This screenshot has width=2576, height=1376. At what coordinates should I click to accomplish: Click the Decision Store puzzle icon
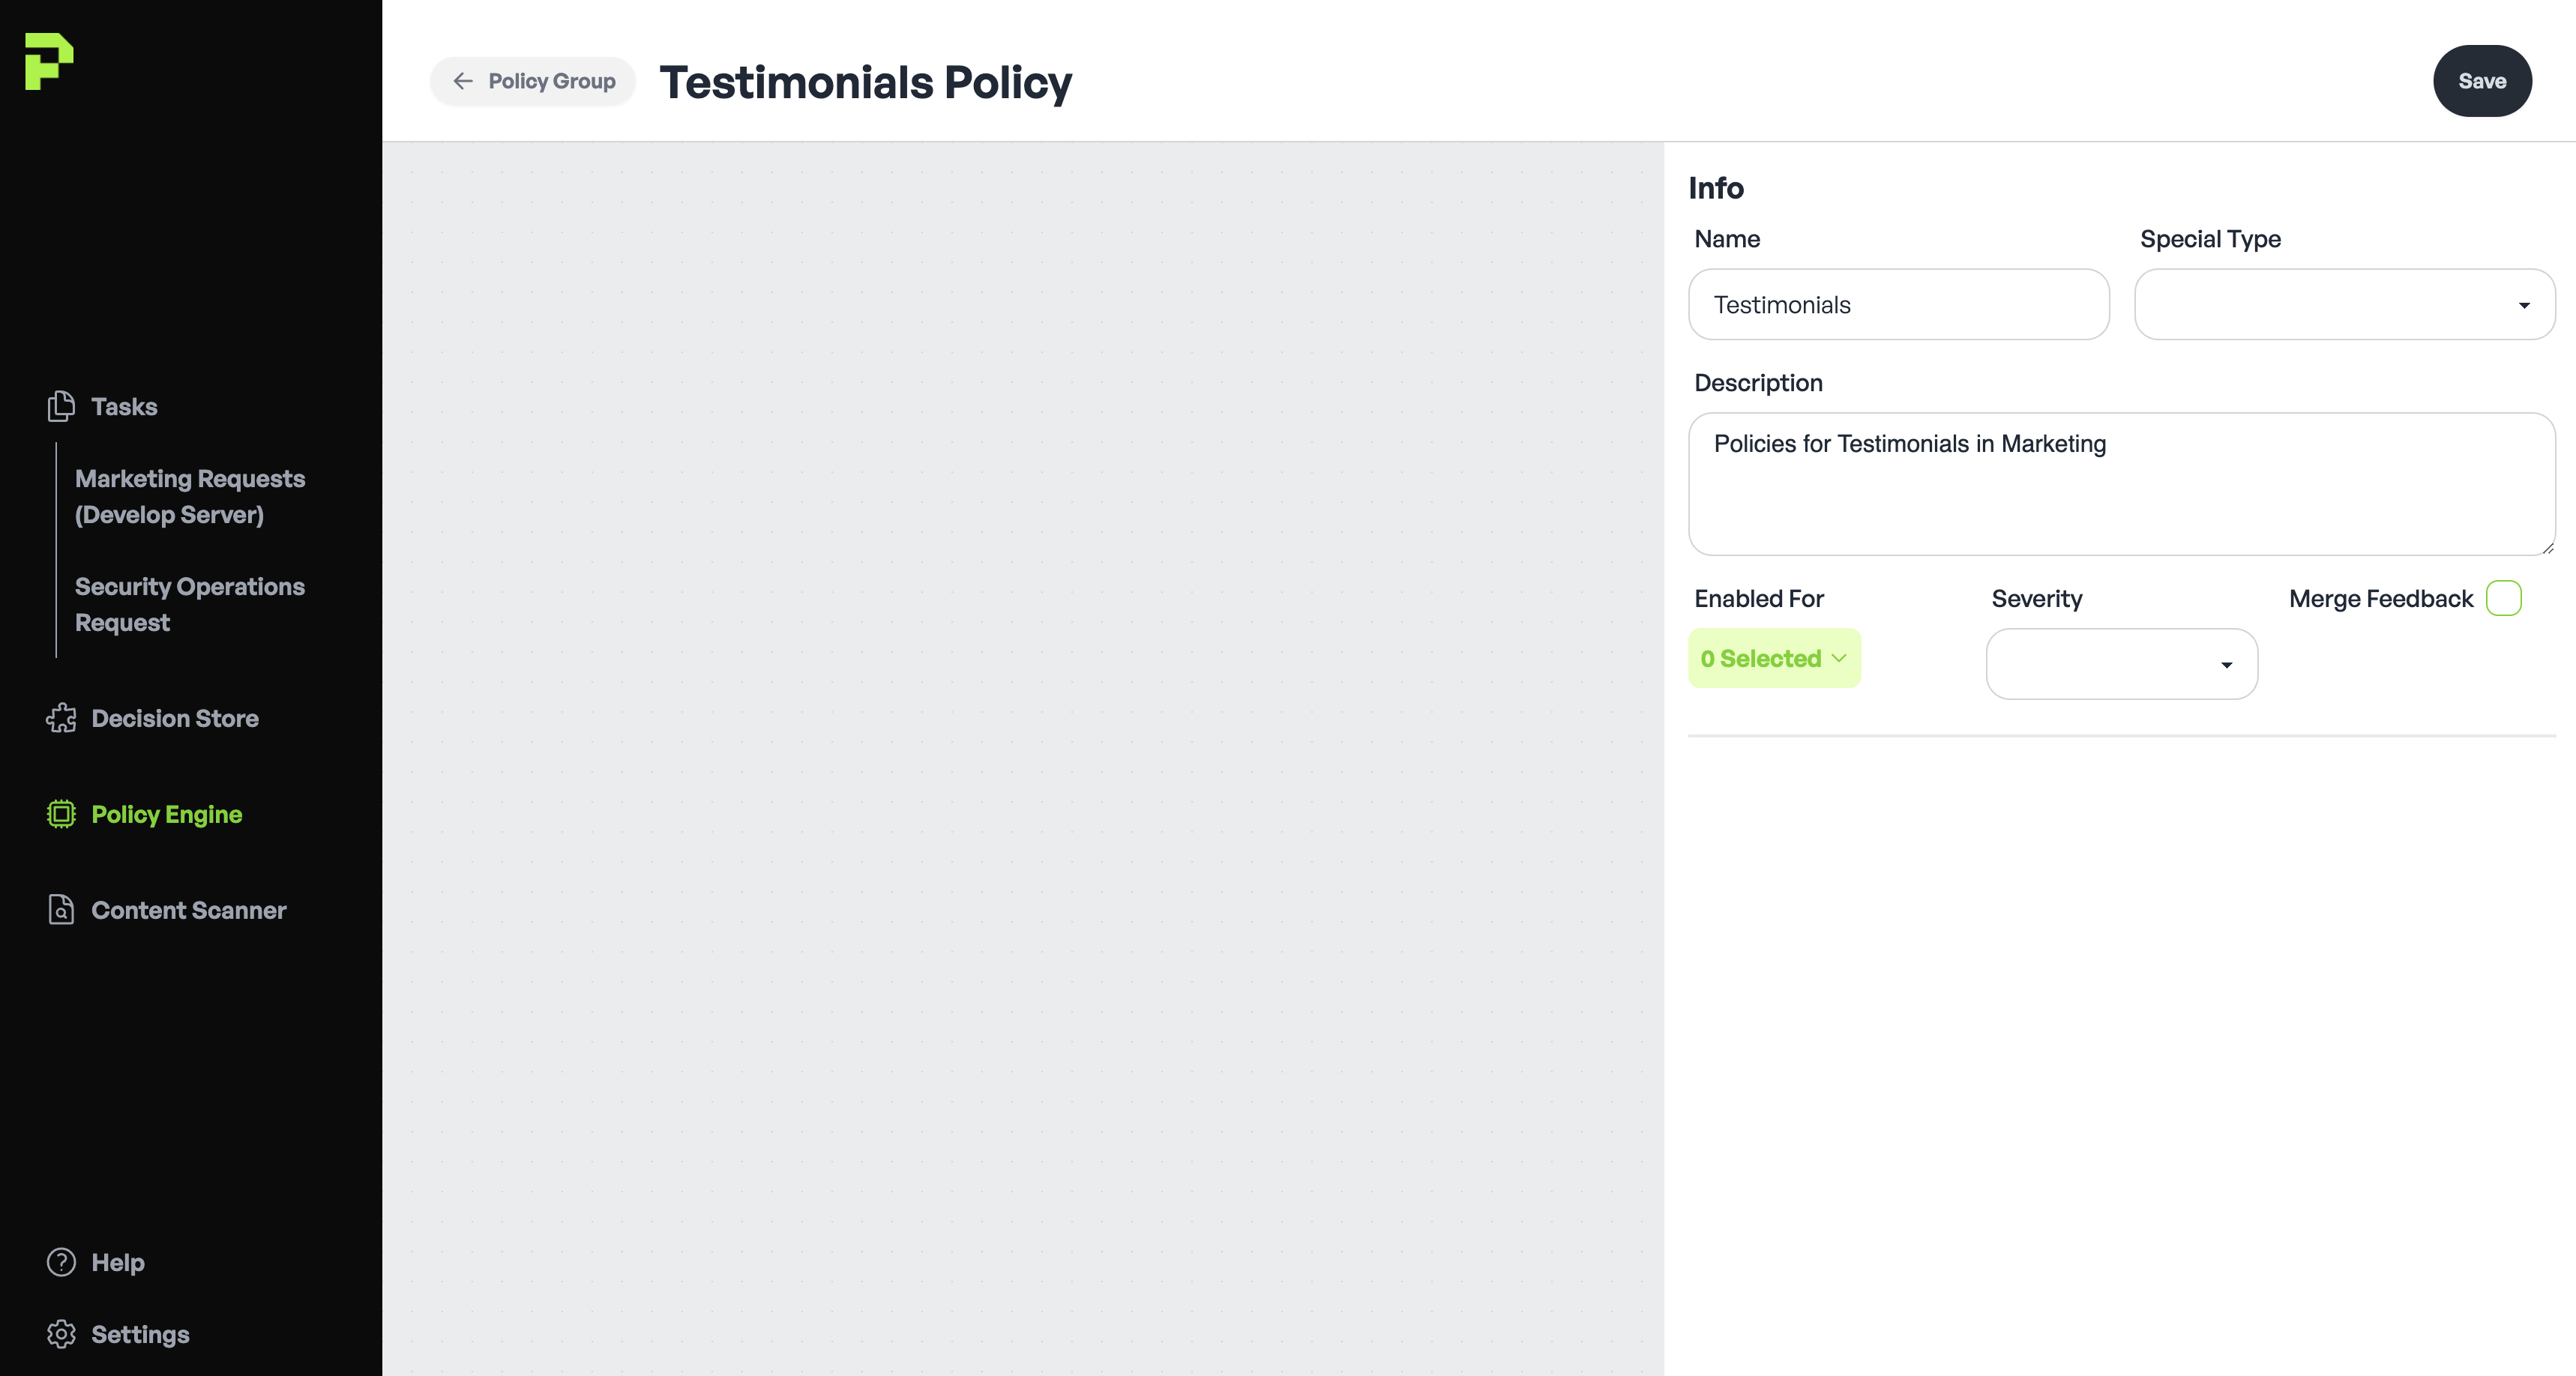61,718
